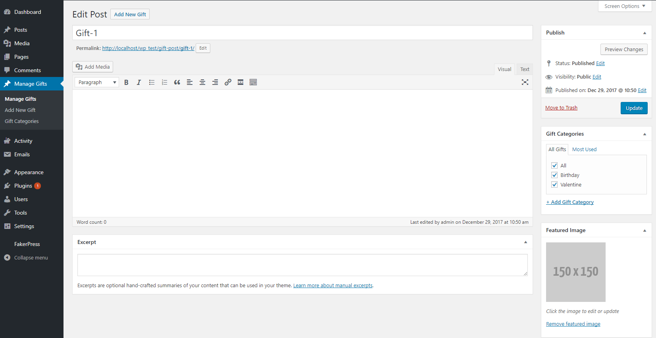The height and width of the screenshot is (338, 656).
Task: Move the post to Trash
Action: (x=561, y=108)
